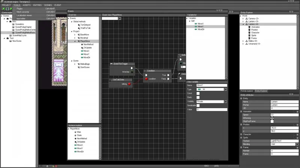This screenshot has height=168, width=300.
Task: Click the variable Name input field
Action: click(x=212, y=85)
